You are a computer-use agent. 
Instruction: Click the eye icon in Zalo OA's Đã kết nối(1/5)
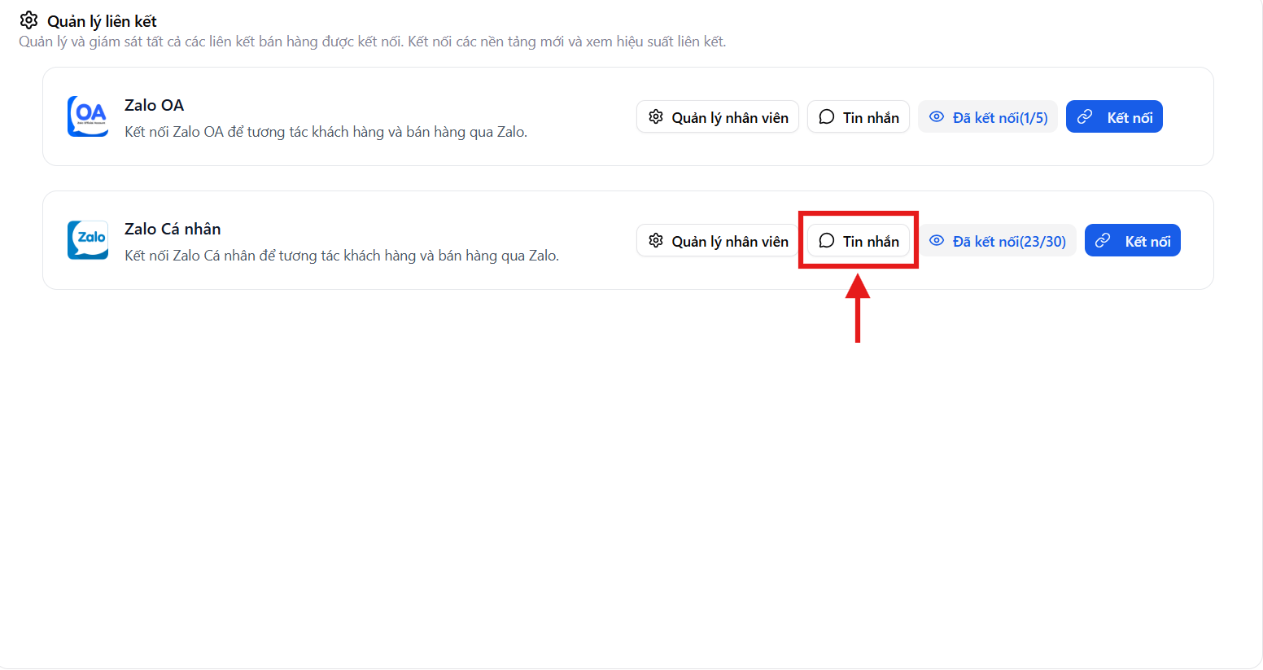click(937, 117)
